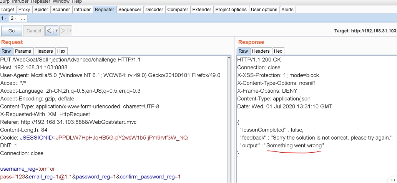Click the X-XSS-Protection response header

pyautogui.click(x=278, y=75)
